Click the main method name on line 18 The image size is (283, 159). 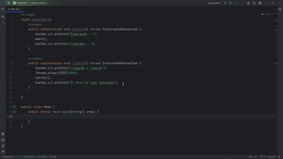[65, 112]
